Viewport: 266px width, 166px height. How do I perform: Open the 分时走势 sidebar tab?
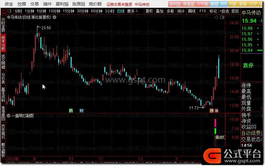click(x=3, y=25)
